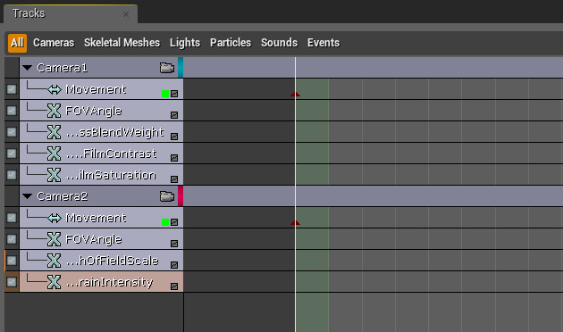The width and height of the screenshot is (563, 332).
Task: Select the ...ssBlendWeight track name
Action: click(115, 132)
